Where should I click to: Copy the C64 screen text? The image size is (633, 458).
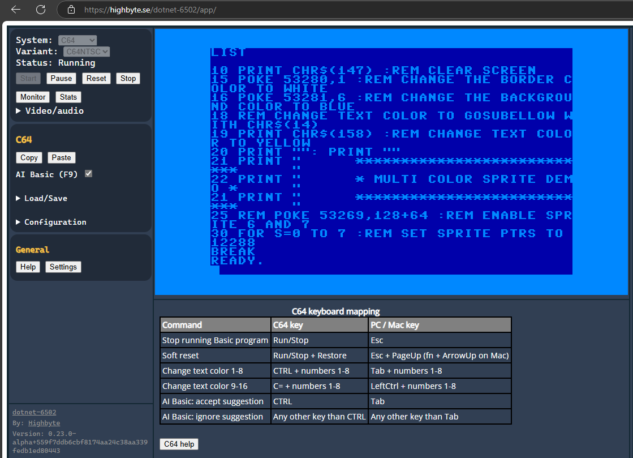[x=29, y=157]
